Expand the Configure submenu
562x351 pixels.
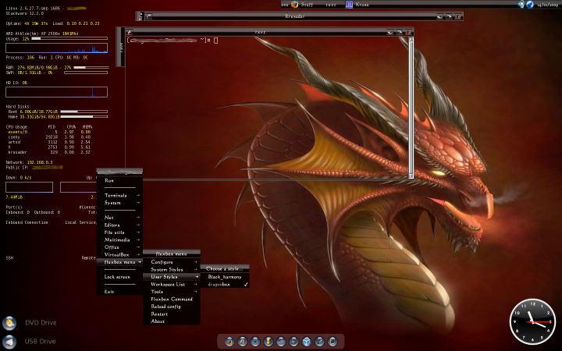click(x=171, y=262)
